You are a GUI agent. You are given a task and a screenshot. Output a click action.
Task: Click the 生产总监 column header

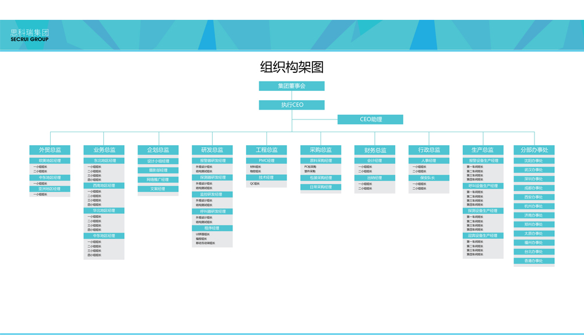click(x=483, y=150)
